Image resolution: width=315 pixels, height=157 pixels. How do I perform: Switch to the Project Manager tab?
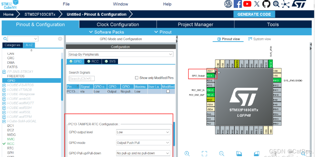click(x=195, y=25)
